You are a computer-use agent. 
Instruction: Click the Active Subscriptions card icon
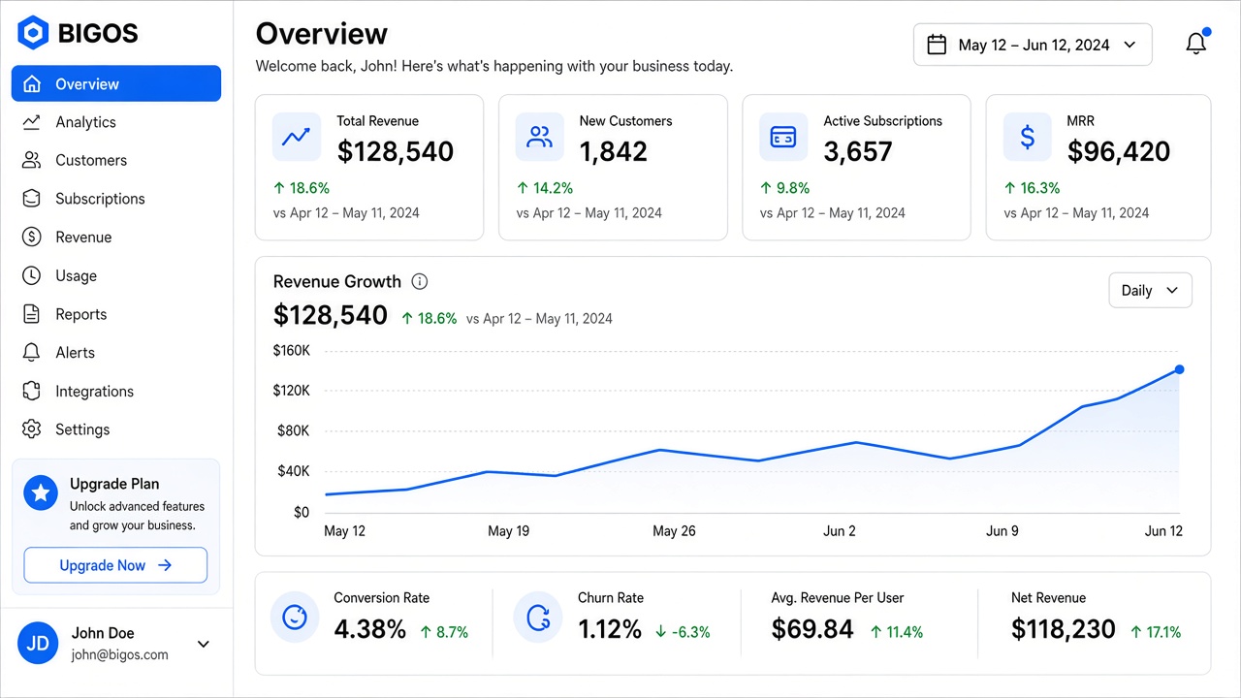pos(783,137)
